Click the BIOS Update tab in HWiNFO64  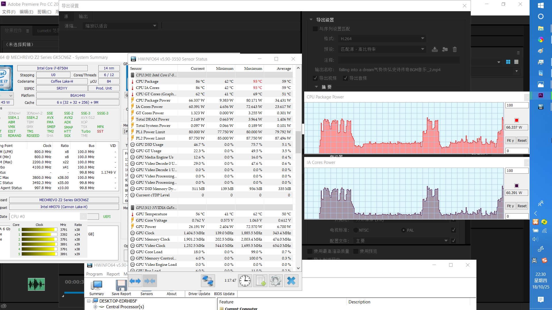point(224,294)
